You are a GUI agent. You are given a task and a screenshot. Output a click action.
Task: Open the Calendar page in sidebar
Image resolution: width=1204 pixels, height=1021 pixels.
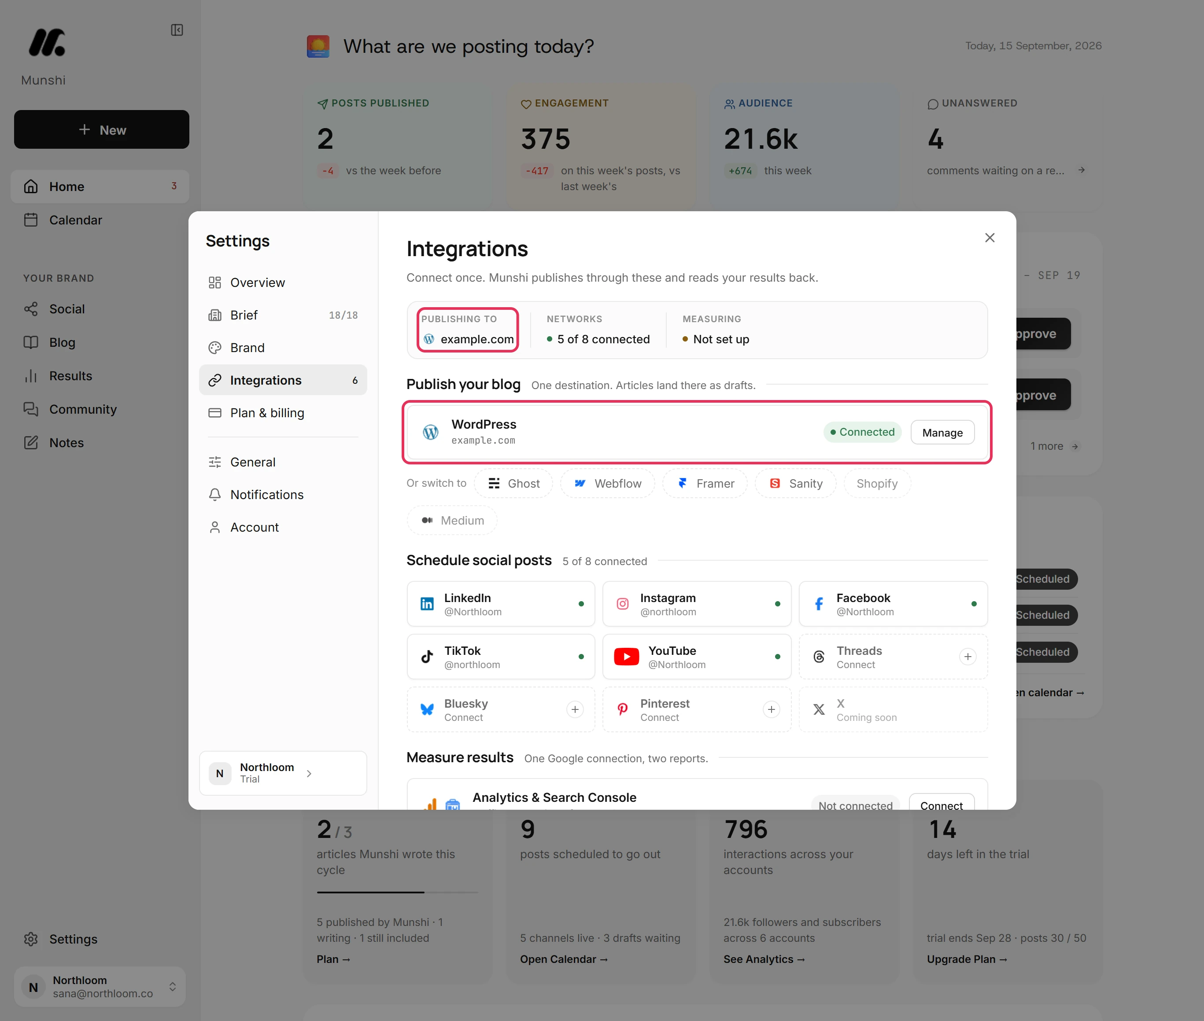pyautogui.click(x=100, y=220)
